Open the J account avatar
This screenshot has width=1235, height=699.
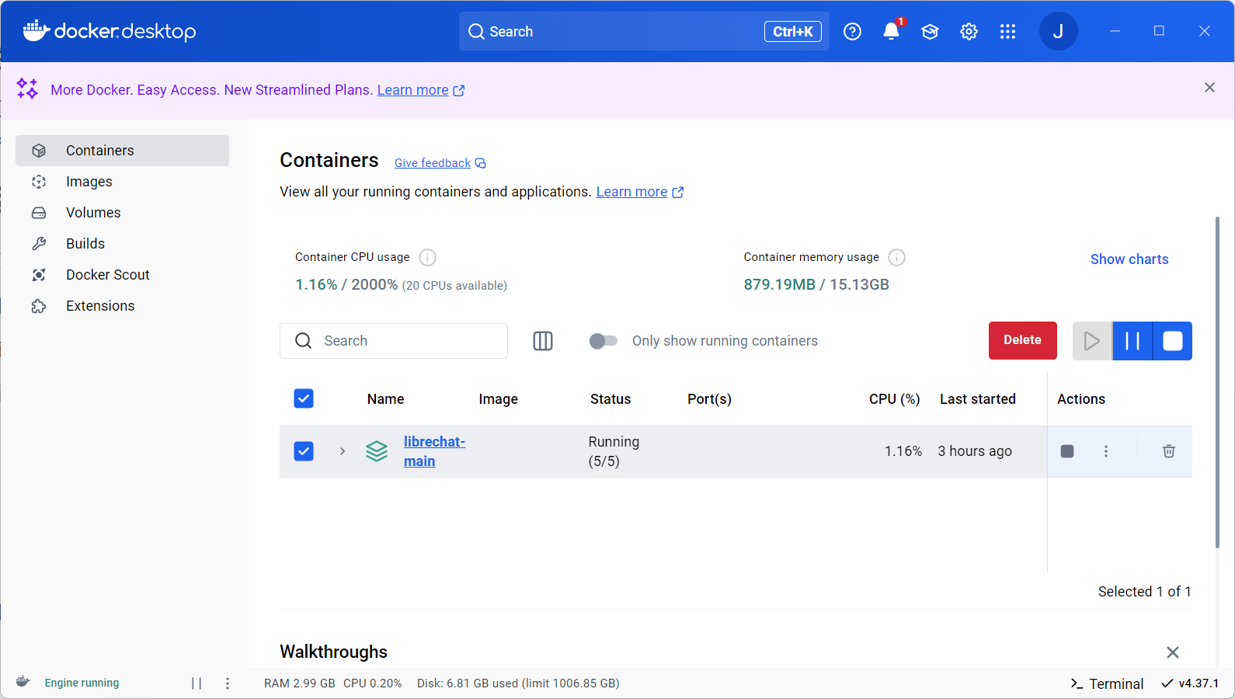[1058, 31]
